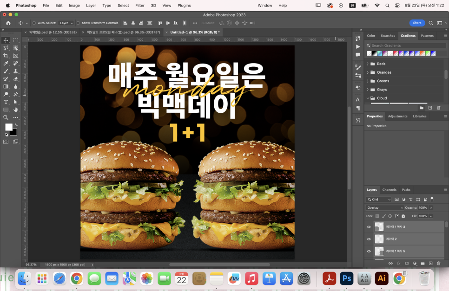Open the Overlay blend mode dropdown
Image resolution: width=449 pixels, height=291 pixels.
point(384,208)
